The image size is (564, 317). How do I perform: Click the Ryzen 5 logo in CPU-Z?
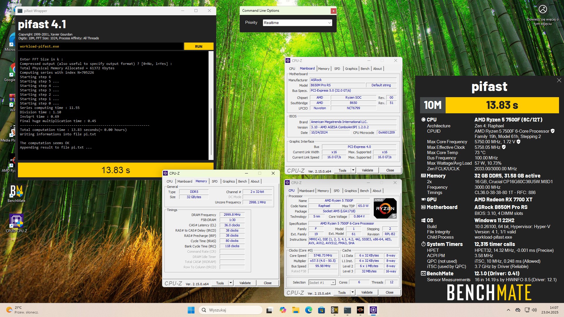click(385, 208)
